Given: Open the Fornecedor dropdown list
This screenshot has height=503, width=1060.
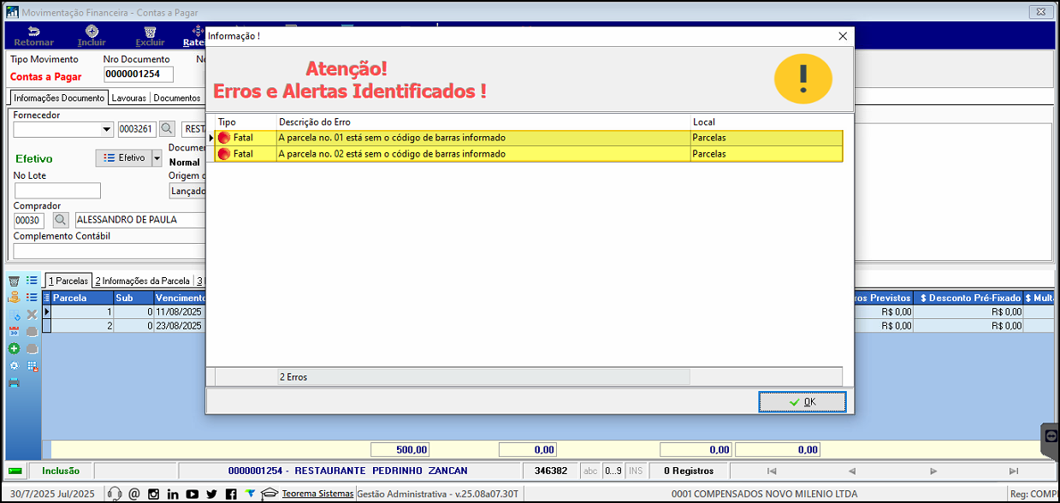Looking at the screenshot, I should point(107,130).
